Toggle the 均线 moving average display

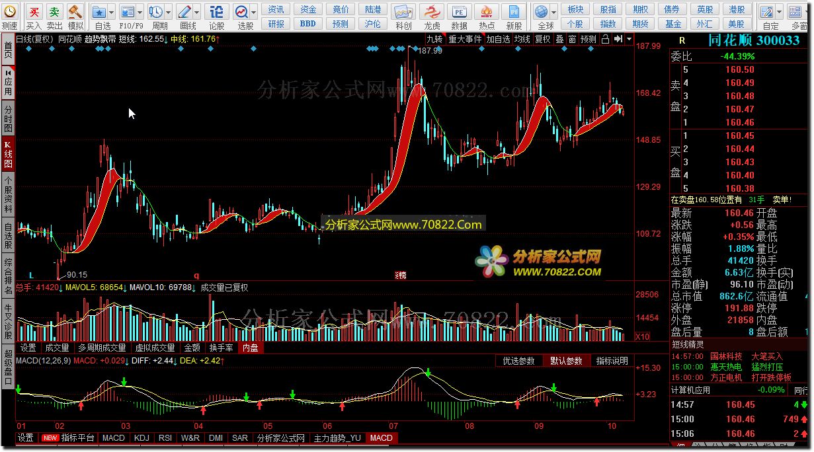(522, 39)
